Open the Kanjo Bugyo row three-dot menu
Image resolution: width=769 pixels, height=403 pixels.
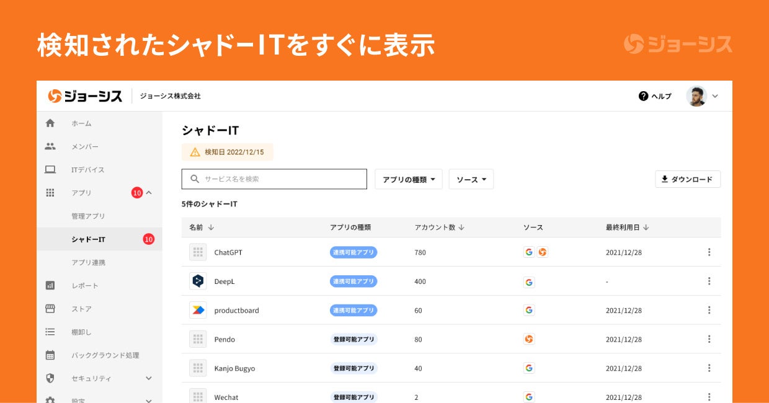click(x=709, y=368)
